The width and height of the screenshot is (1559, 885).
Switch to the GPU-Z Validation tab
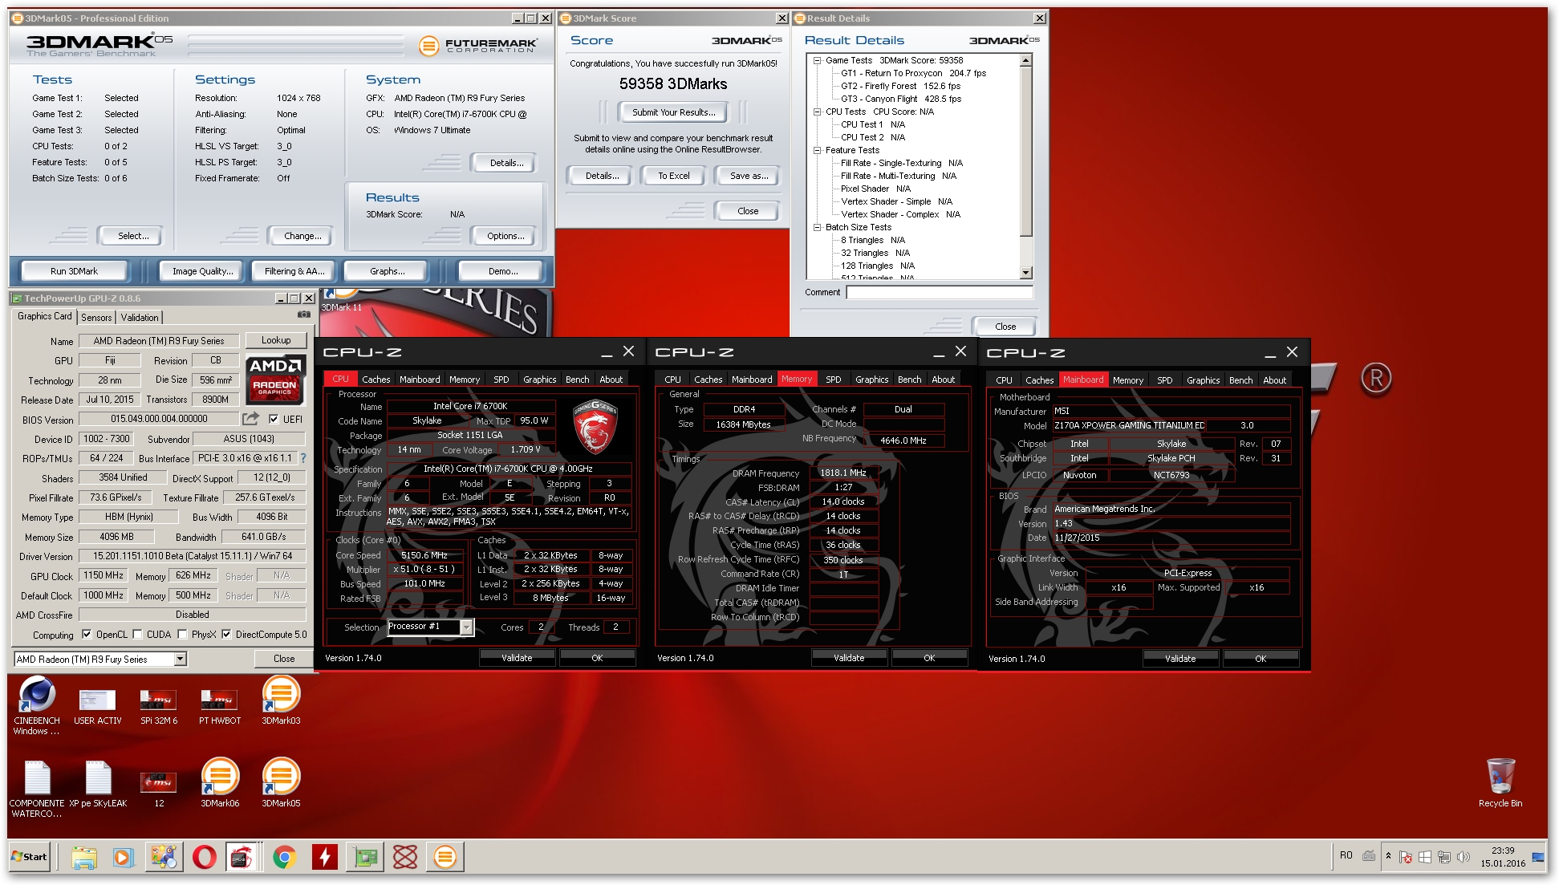tap(140, 318)
